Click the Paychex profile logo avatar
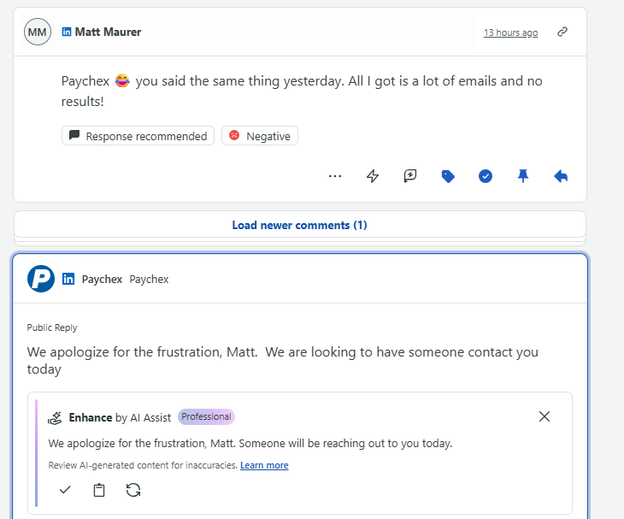 pos(41,279)
